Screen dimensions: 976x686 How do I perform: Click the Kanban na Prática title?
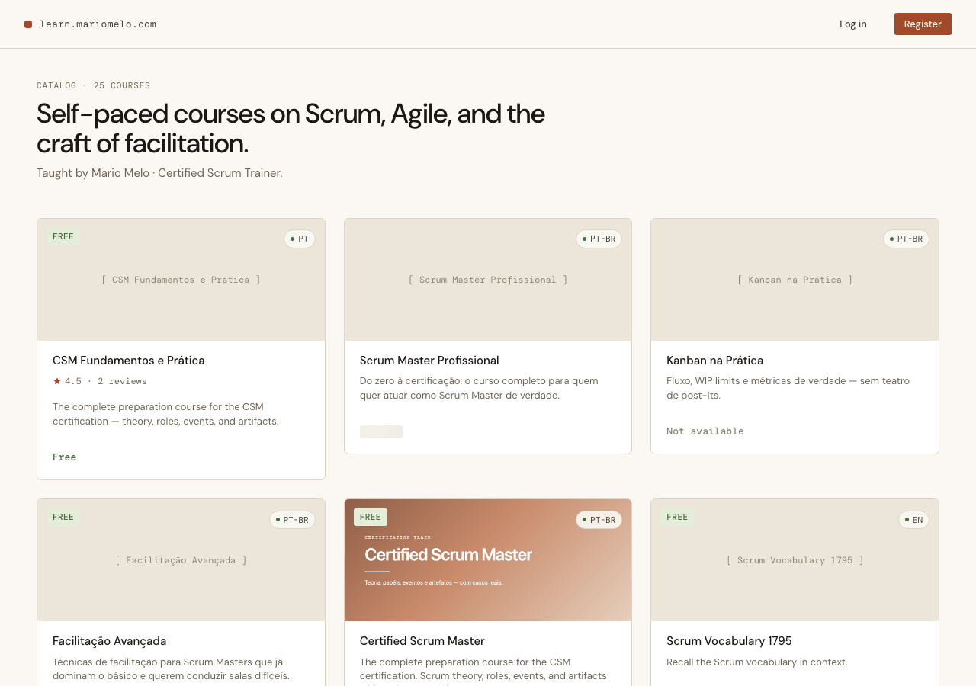[x=714, y=361]
